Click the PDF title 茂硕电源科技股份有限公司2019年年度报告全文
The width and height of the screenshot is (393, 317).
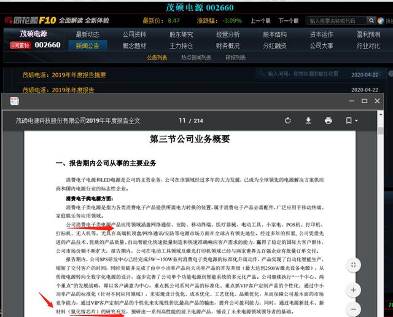(78, 120)
